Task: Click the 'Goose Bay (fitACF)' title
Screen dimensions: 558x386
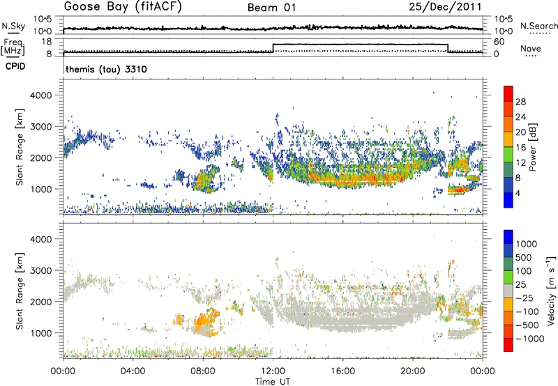Action: point(123,7)
